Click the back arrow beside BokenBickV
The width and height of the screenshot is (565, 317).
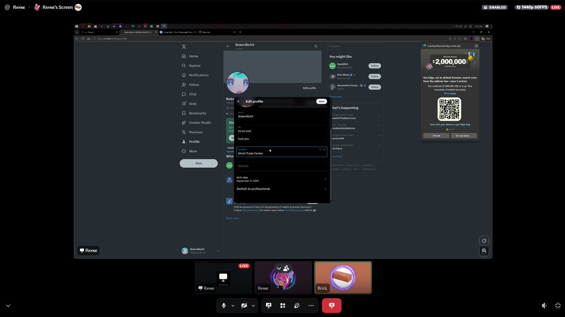[228, 46]
